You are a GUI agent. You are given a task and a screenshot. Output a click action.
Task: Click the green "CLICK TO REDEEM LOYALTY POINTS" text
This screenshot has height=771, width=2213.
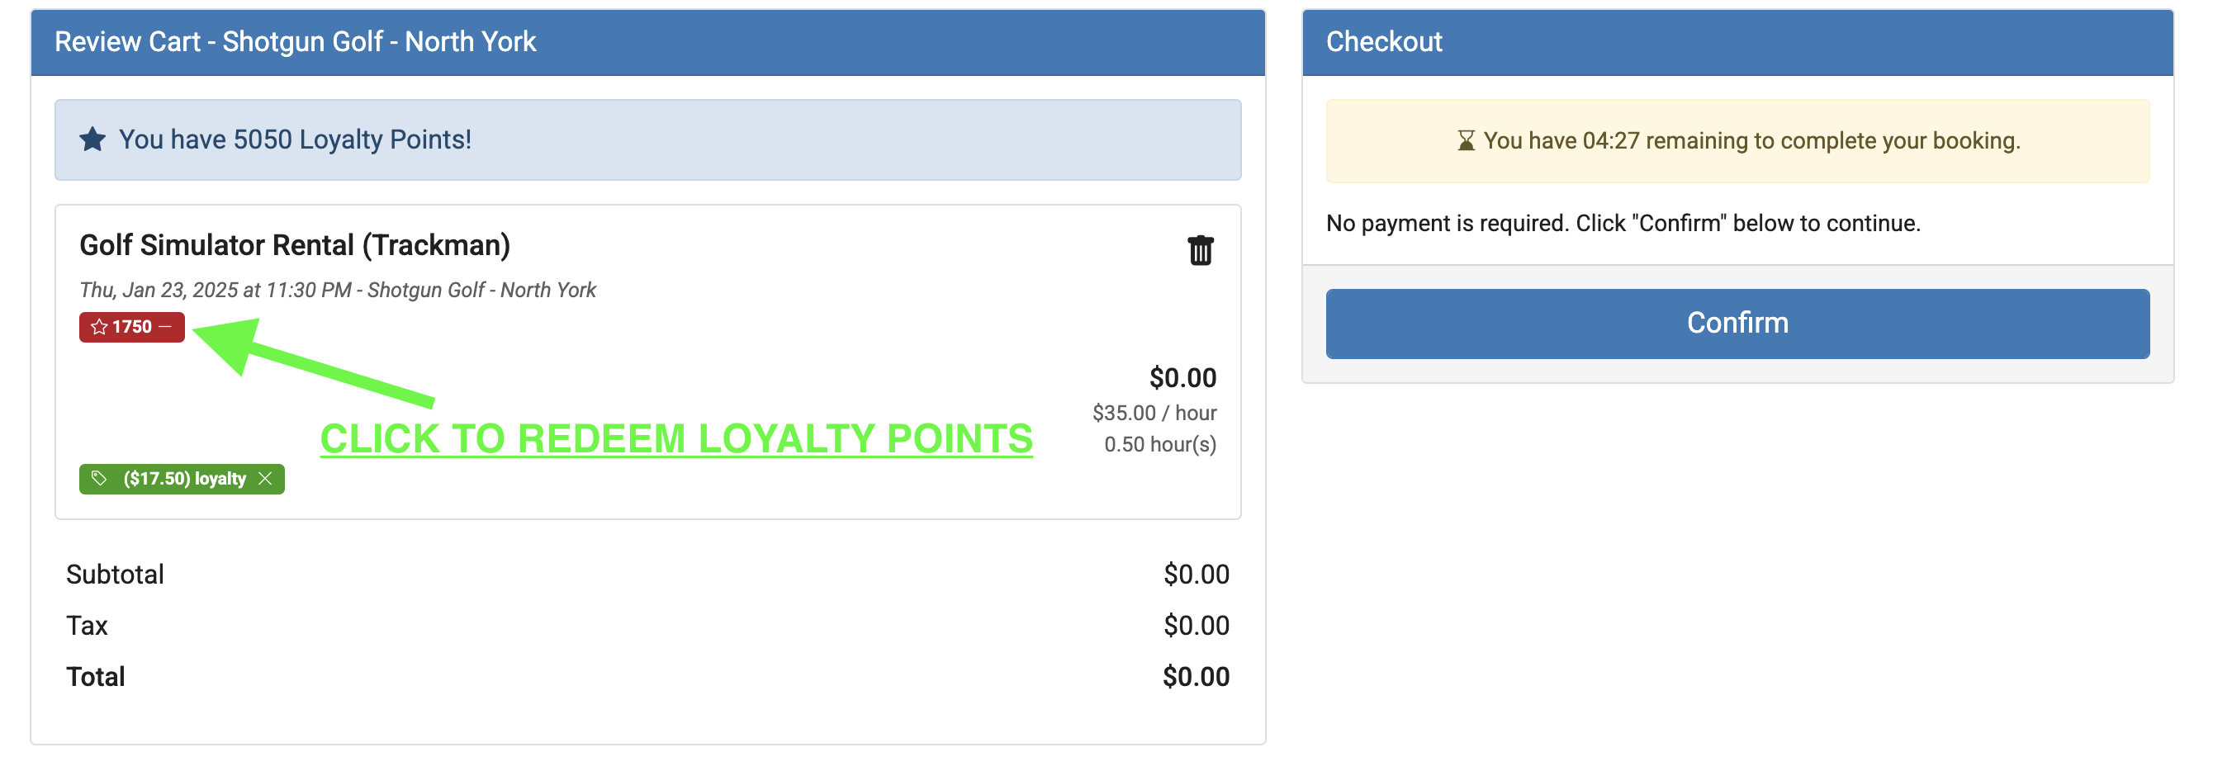click(676, 438)
